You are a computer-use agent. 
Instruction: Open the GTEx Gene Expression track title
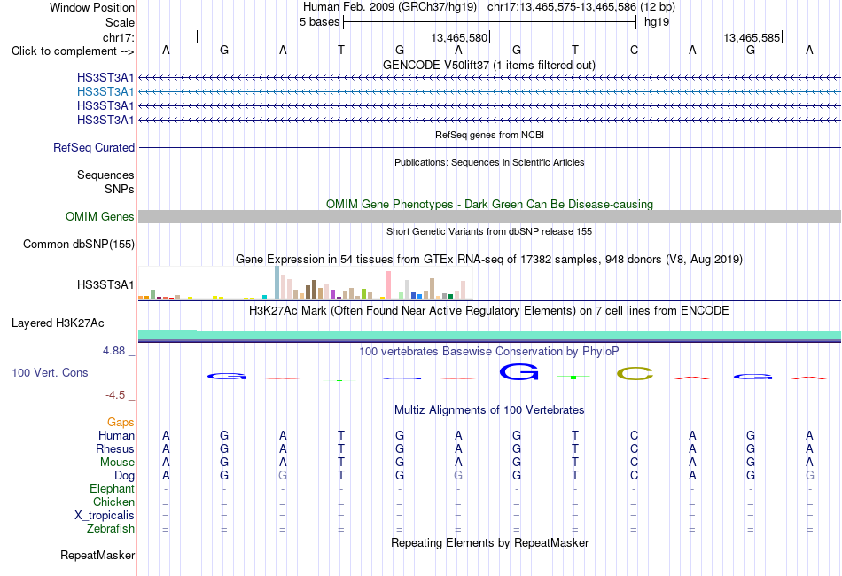[488, 260]
